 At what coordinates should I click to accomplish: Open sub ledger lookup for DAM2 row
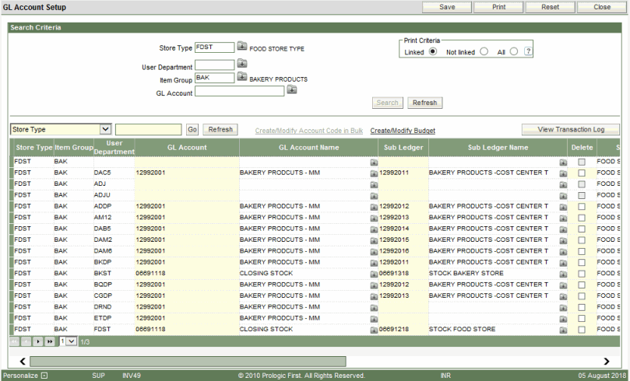563,241
